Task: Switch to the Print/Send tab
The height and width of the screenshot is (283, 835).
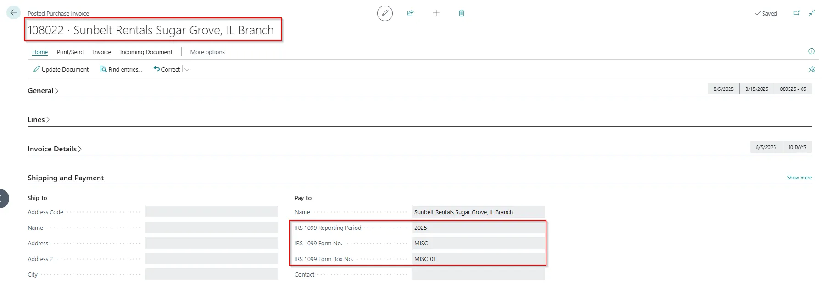Action: tap(70, 52)
